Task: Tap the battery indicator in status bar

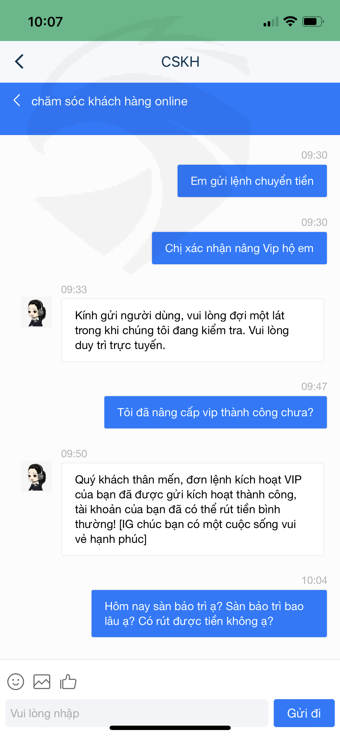Action: 313,22
